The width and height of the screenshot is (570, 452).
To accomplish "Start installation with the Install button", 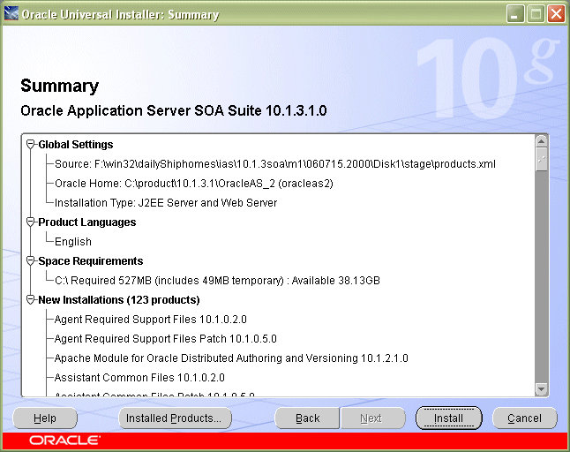I will pos(448,418).
